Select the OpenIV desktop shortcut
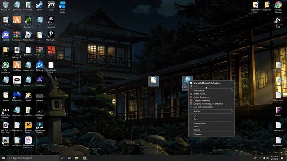This screenshot has height=161, width=287. tap(5, 142)
